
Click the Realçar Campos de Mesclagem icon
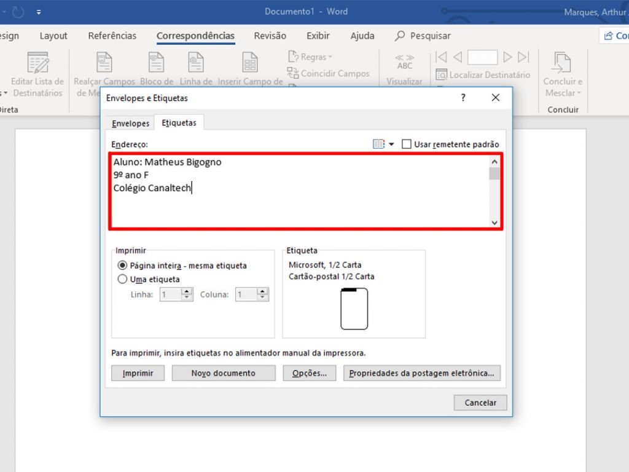click(104, 63)
